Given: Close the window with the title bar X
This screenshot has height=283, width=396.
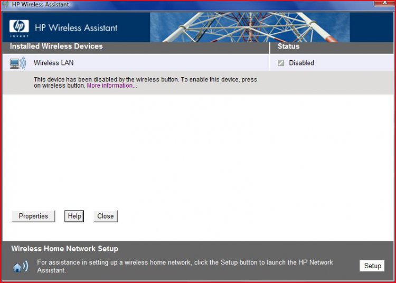Looking at the screenshot, I should (384, 3).
